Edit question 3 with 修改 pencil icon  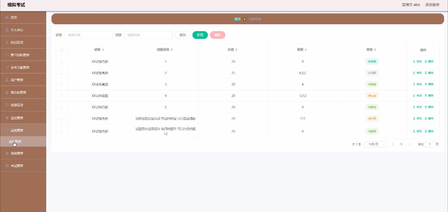coord(414,84)
